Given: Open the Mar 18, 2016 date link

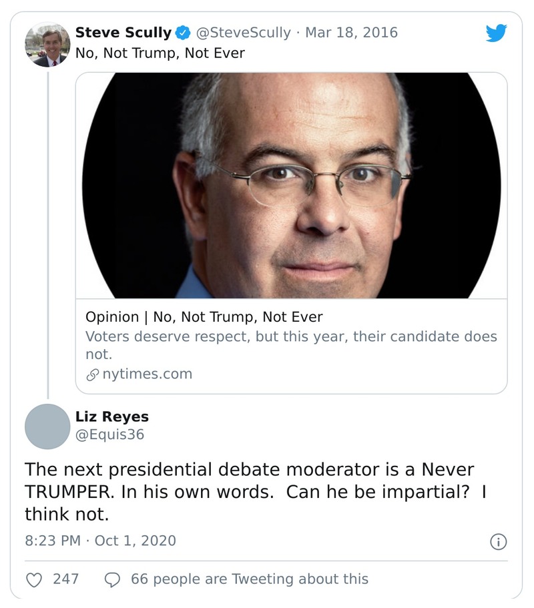Looking at the screenshot, I should [x=351, y=33].
